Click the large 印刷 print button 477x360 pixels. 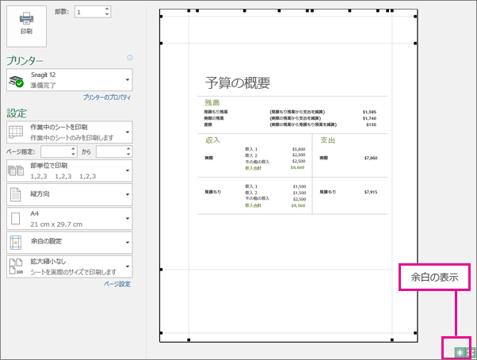click(26, 26)
